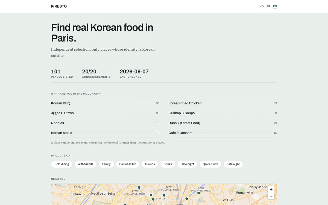Pick the Late night chip

pos(233,164)
